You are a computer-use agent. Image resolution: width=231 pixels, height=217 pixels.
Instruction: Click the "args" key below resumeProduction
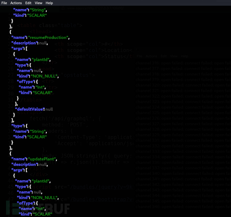[18, 48]
